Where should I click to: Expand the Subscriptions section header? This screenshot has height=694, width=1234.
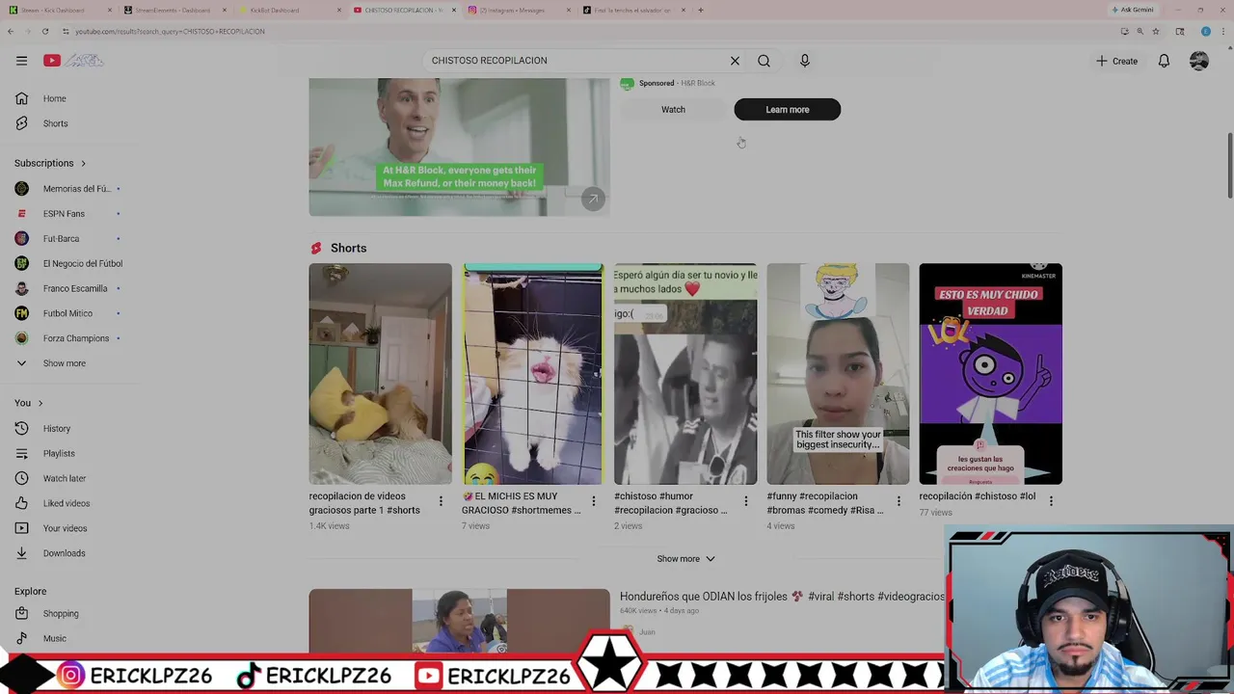(x=50, y=163)
